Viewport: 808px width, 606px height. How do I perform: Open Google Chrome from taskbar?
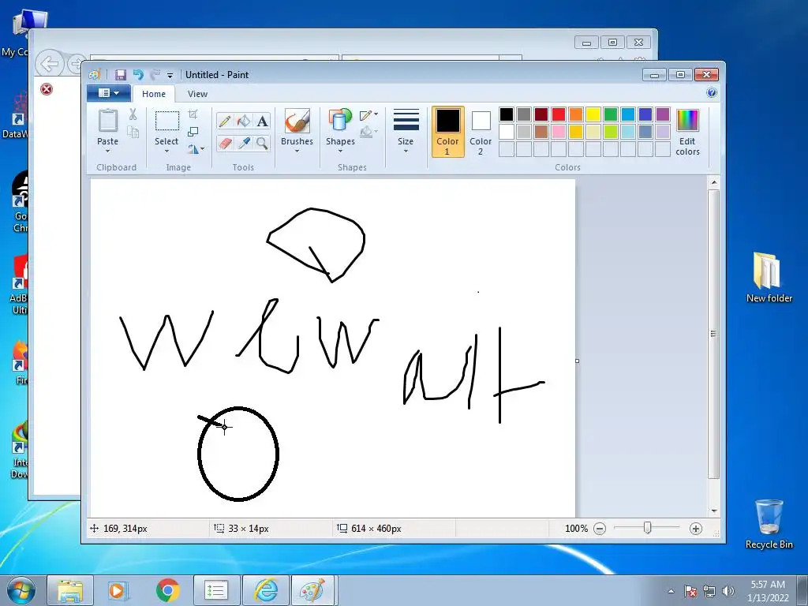(x=167, y=590)
